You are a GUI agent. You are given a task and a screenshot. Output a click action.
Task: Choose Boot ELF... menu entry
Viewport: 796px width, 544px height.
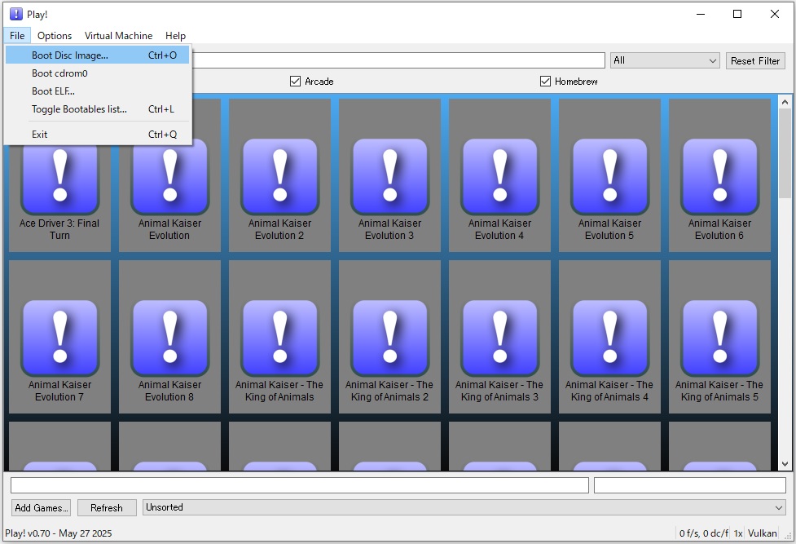[98, 91]
